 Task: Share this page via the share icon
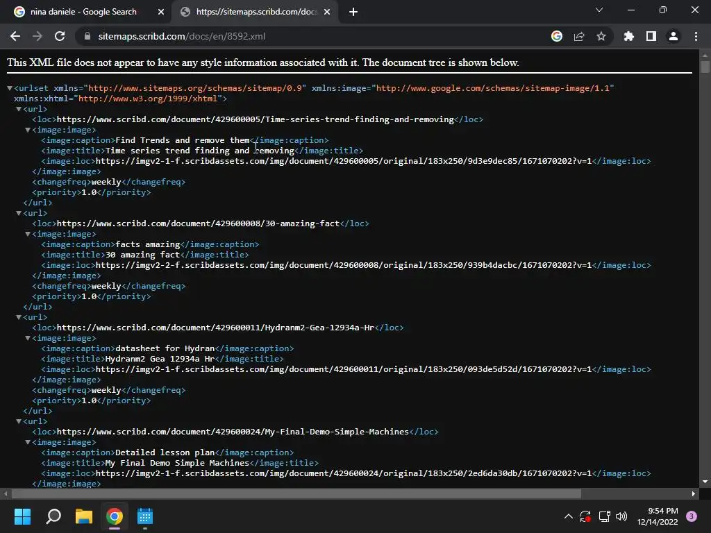[x=579, y=36]
